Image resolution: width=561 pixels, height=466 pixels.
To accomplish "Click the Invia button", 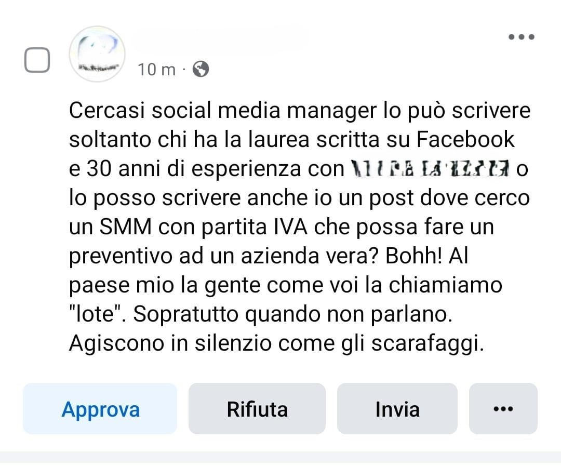I will [397, 409].
